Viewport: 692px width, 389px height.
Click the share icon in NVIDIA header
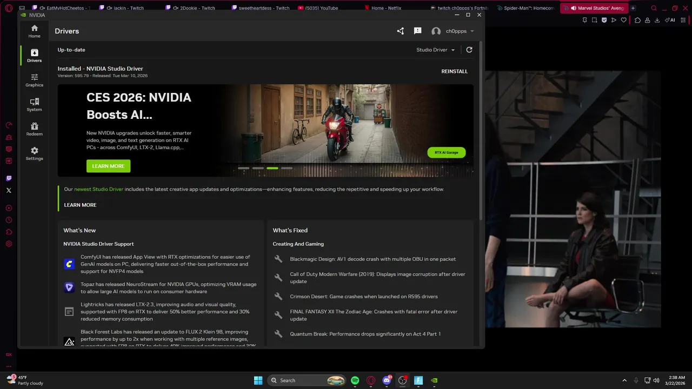click(400, 31)
